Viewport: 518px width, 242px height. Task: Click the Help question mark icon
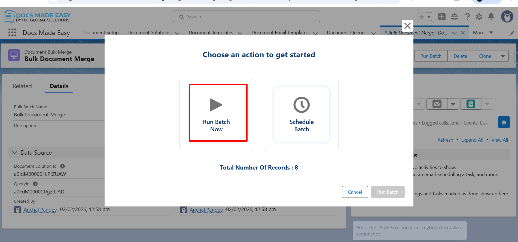[x=467, y=17]
